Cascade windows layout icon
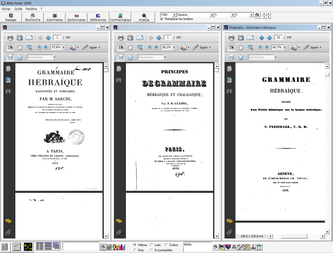Image resolution: width=333 pixels, height=253 pixels. pos(56,246)
